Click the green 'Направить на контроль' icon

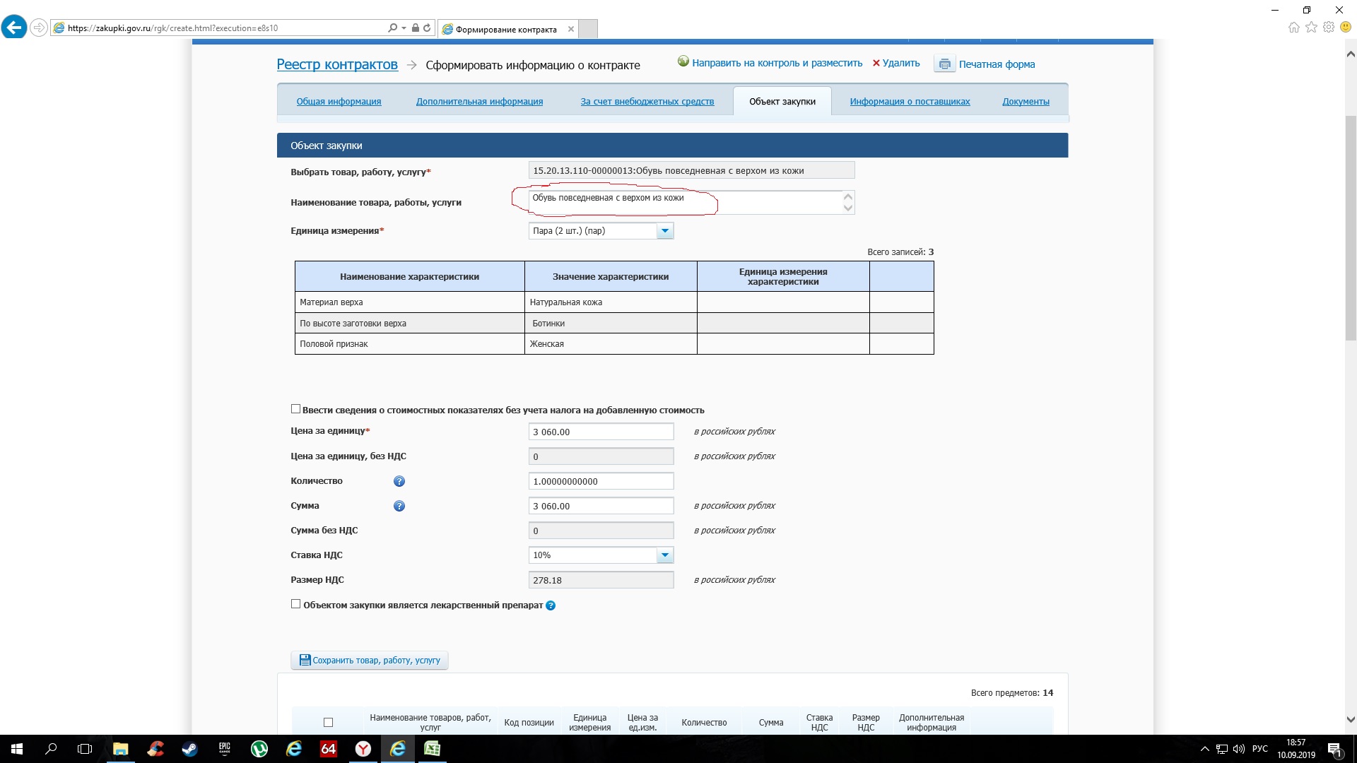click(683, 61)
